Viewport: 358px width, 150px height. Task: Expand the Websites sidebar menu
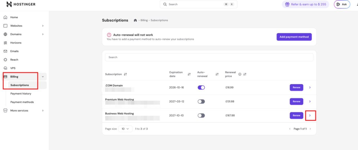43,26
